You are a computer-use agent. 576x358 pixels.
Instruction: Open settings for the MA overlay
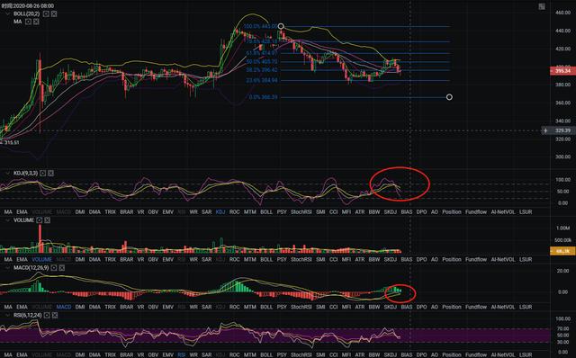[x=28, y=22]
